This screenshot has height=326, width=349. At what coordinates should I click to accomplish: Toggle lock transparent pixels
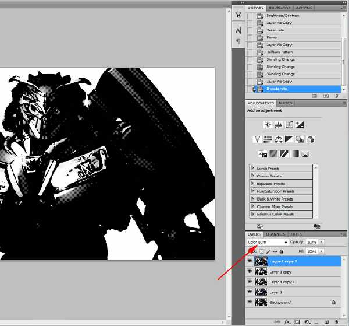pyautogui.click(x=262, y=251)
